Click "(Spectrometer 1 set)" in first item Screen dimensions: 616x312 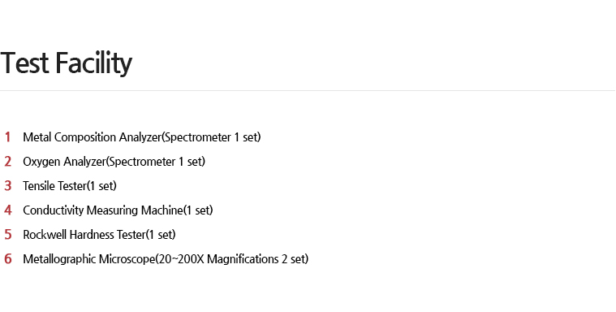211,137
